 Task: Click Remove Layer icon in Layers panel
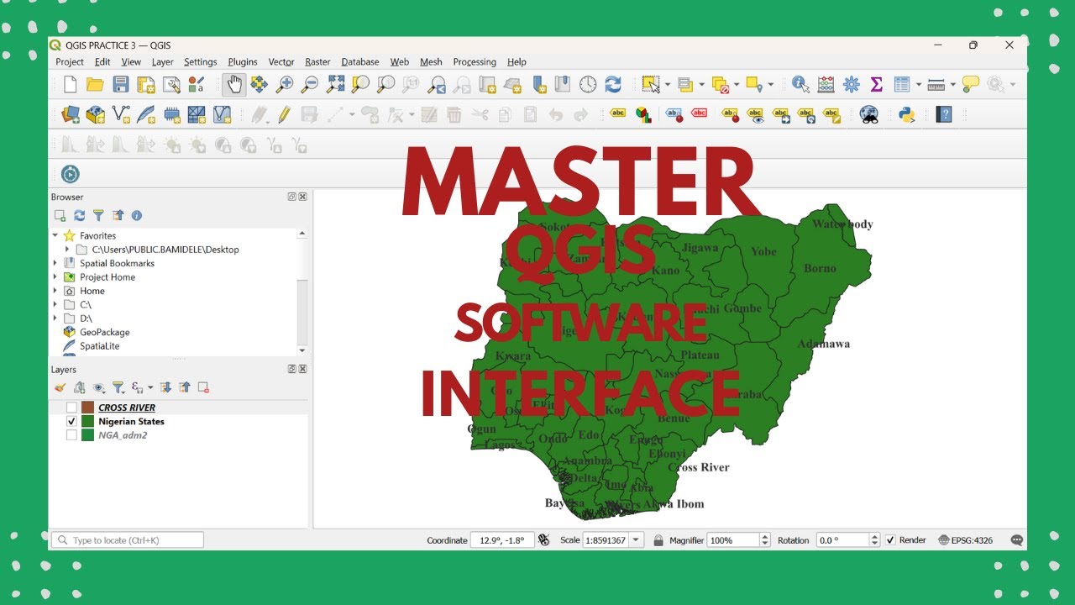203,387
